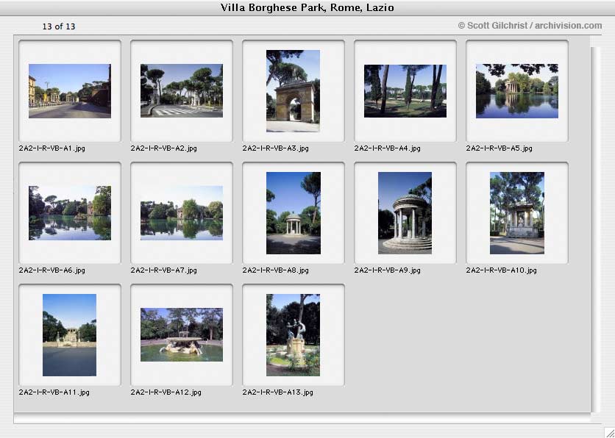Open close-up rotunda photo 2A2-I-R-VB-A9.jpg
This screenshot has height=438, width=615.
405,212
